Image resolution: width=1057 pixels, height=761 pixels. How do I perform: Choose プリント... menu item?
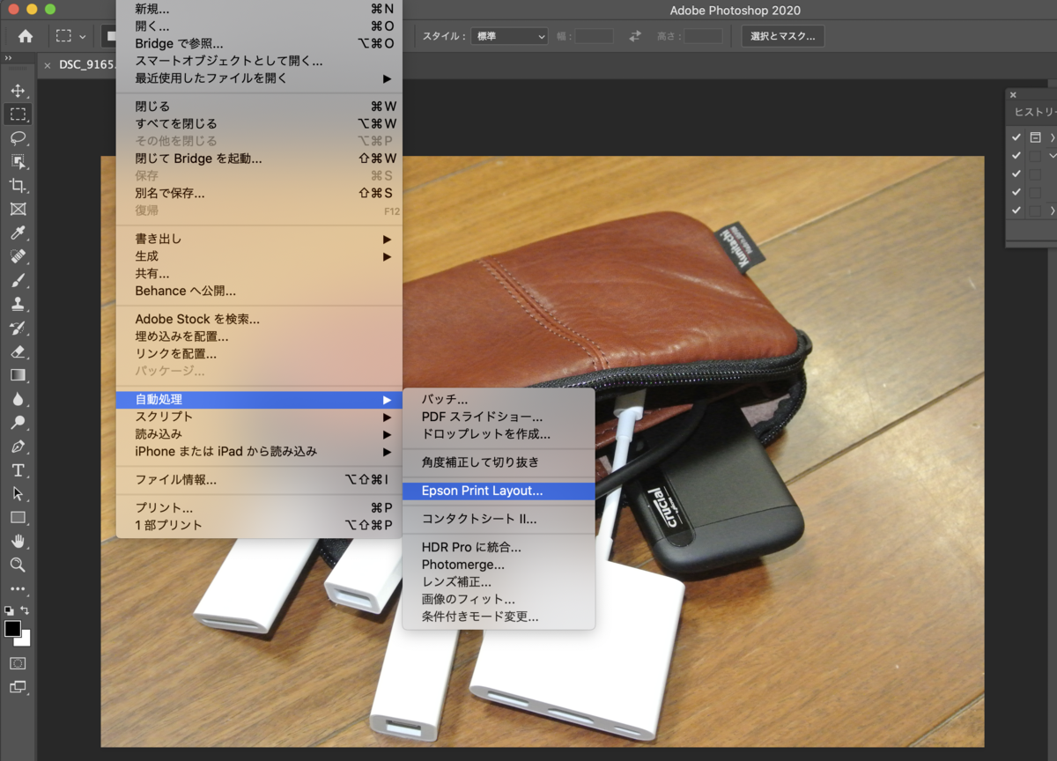point(259,507)
